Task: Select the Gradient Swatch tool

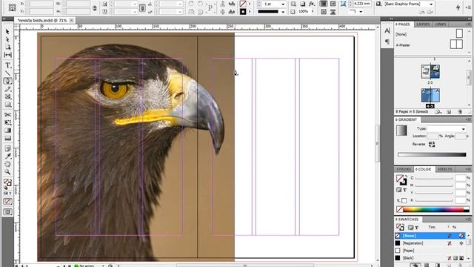Action: (x=7, y=131)
